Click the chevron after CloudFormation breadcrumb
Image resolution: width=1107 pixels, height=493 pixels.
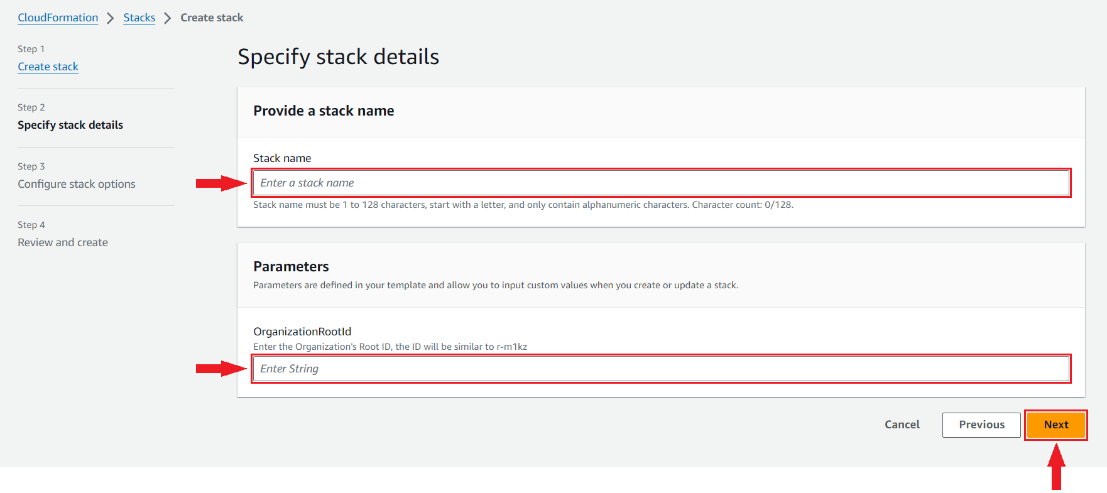111,18
